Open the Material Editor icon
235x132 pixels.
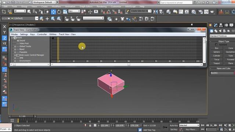pos(194,12)
